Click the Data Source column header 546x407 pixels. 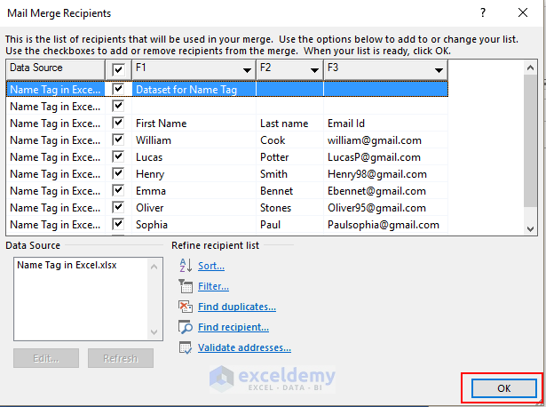point(56,69)
